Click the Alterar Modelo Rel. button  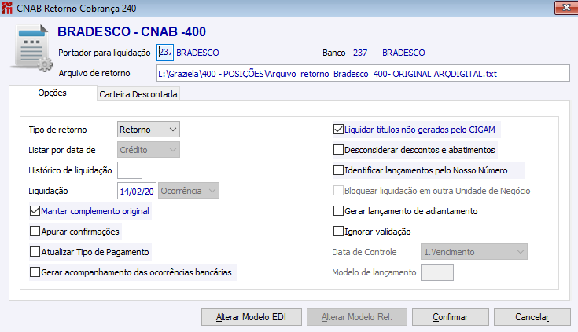point(357,317)
